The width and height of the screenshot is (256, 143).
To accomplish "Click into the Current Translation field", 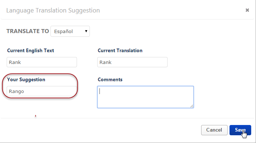I will pos(132,62).
